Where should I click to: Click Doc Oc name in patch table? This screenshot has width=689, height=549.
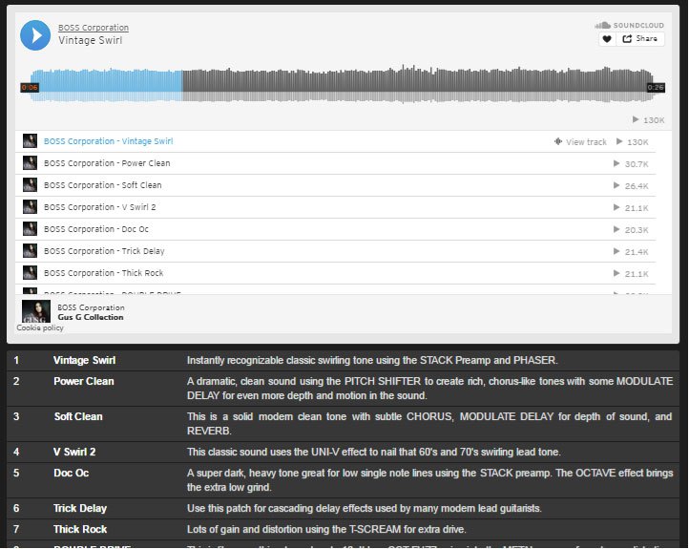coord(72,473)
